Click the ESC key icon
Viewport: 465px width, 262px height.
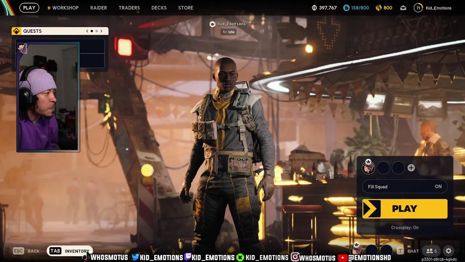tap(18, 251)
